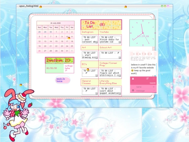Click the '00/00/00' deadline date cell
Image resolution: width=189 pixels, height=142 pixels.
click(55, 68)
